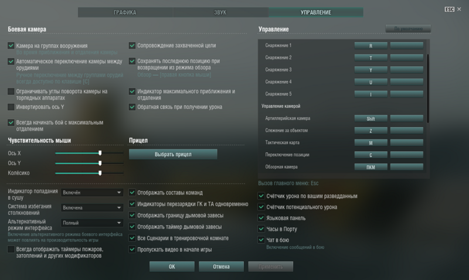The image size is (469, 280).
Task: Enable the Инвертировать ось Y checkbox
Action: point(11,107)
